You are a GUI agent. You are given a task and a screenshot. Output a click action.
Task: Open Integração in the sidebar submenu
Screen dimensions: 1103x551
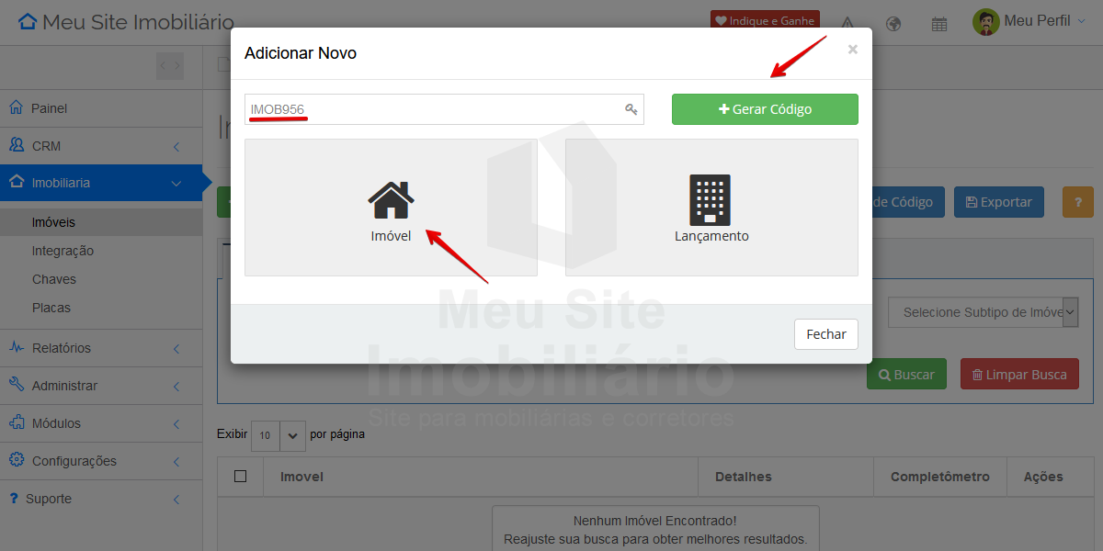coord(63,251)
